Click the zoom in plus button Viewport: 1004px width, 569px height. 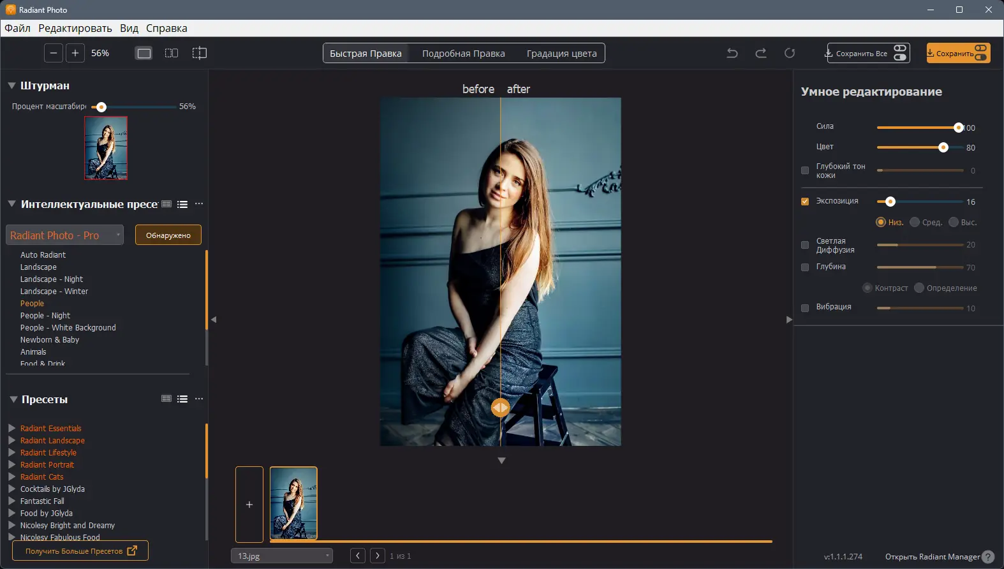click(x=75, y=53)
